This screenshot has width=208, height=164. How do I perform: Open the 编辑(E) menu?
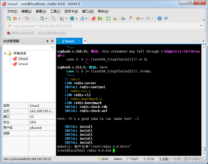[x=26, y=11]
